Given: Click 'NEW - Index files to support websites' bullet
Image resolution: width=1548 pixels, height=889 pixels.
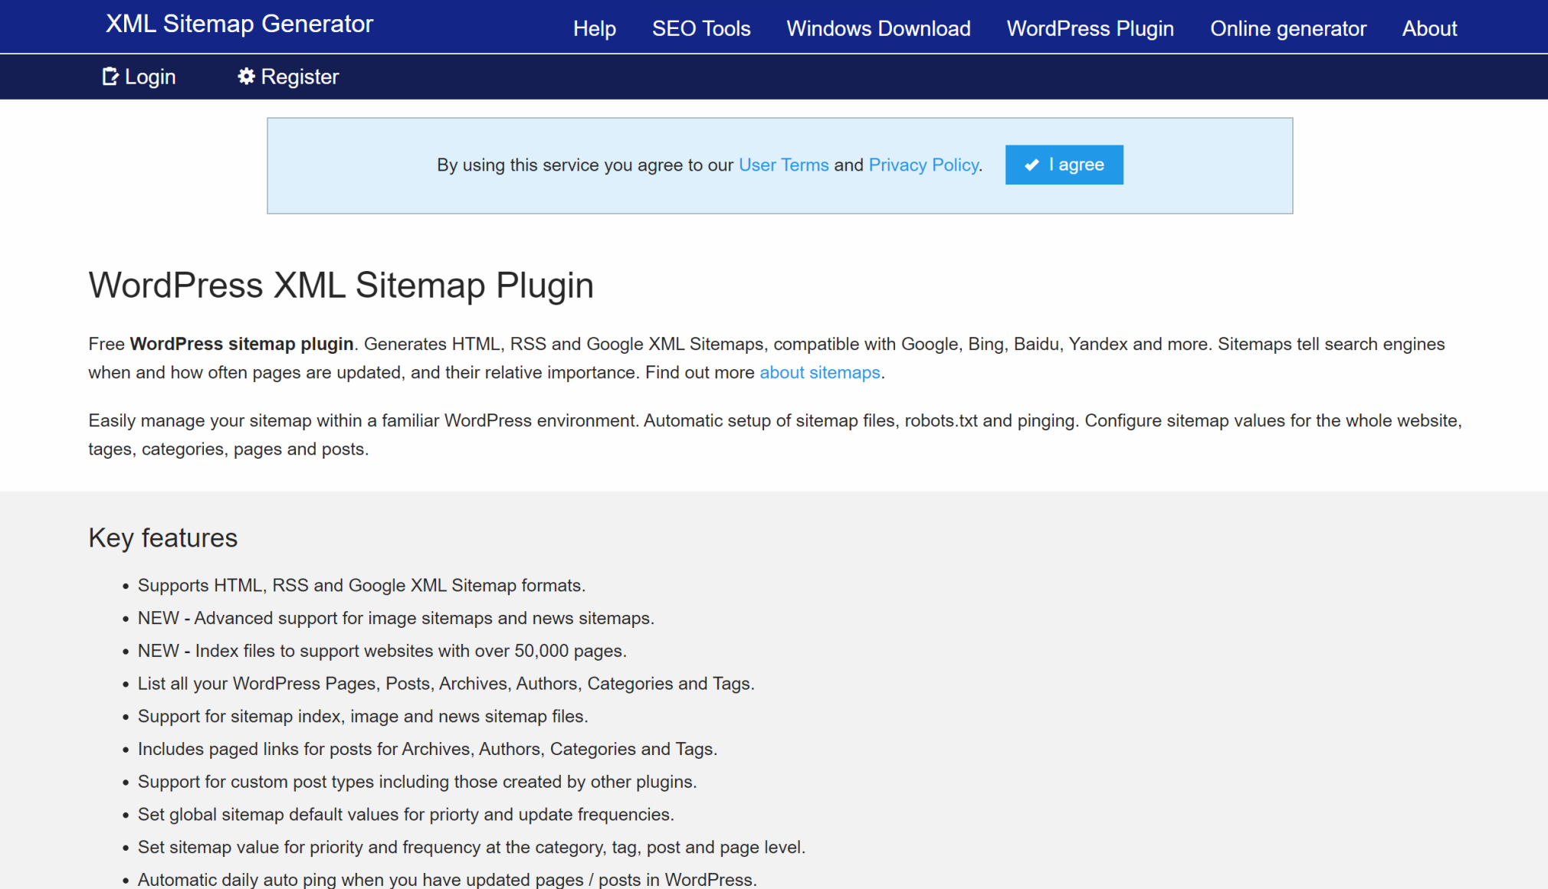Looking at the screenshot, I should (382, 652).
